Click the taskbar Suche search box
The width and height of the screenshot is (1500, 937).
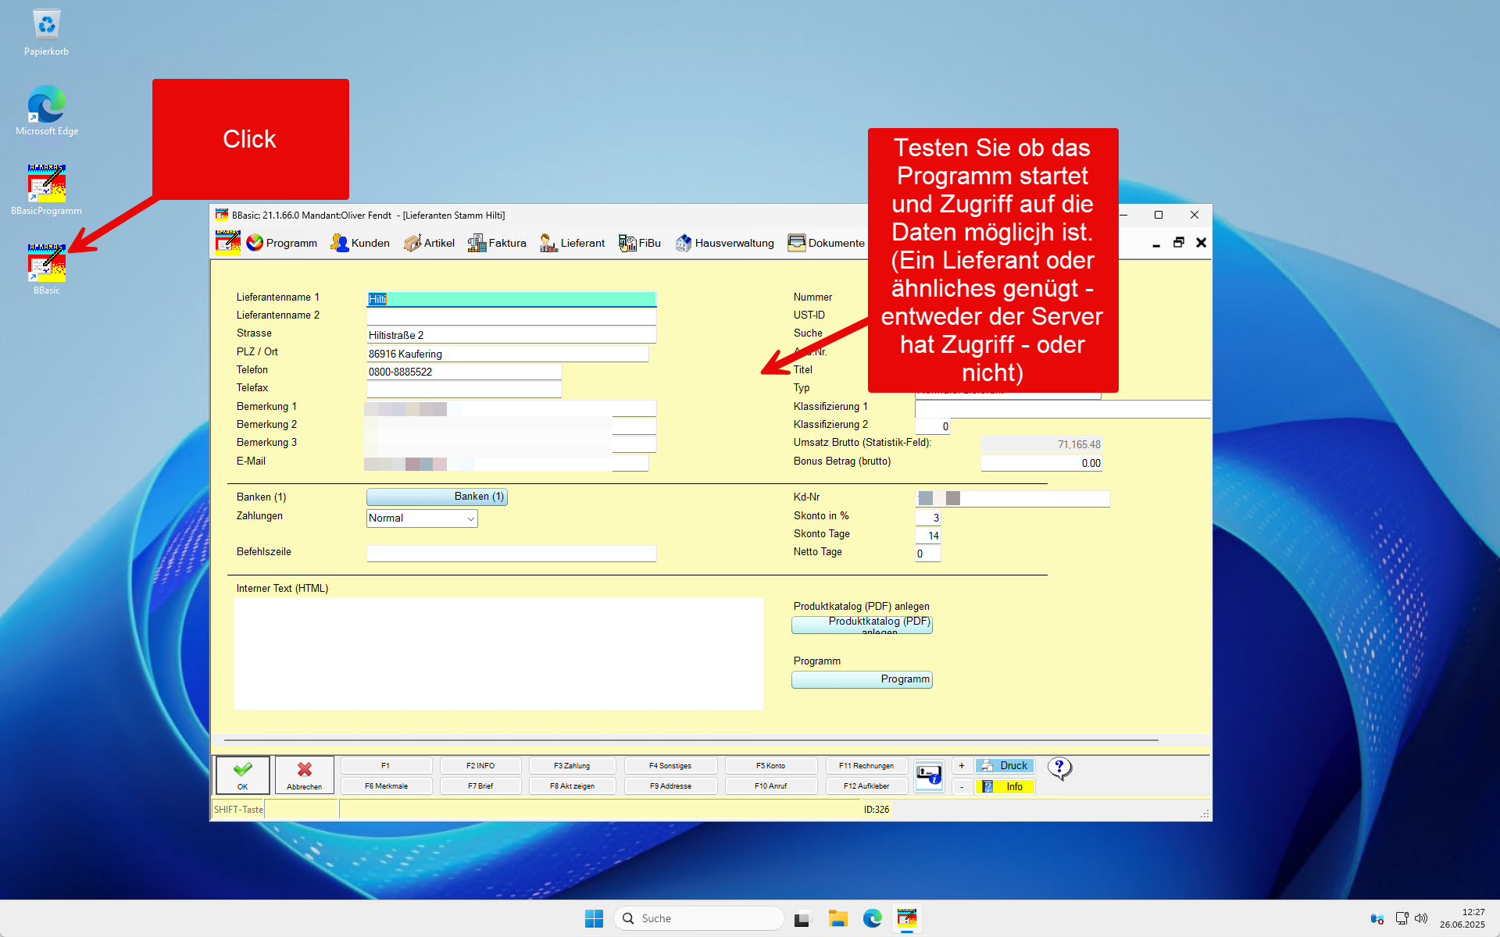699,918
